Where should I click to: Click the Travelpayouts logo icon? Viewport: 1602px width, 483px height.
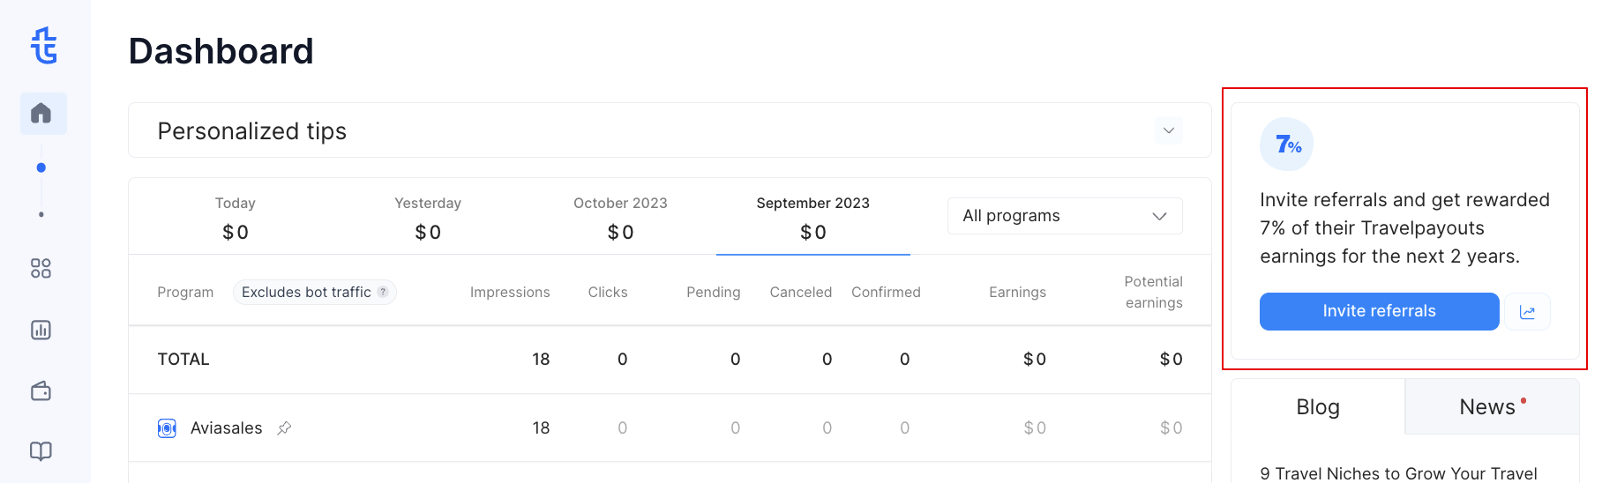point(43,46)
